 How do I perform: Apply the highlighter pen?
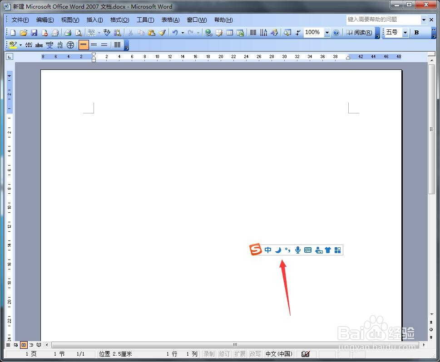tap(13, 44)
